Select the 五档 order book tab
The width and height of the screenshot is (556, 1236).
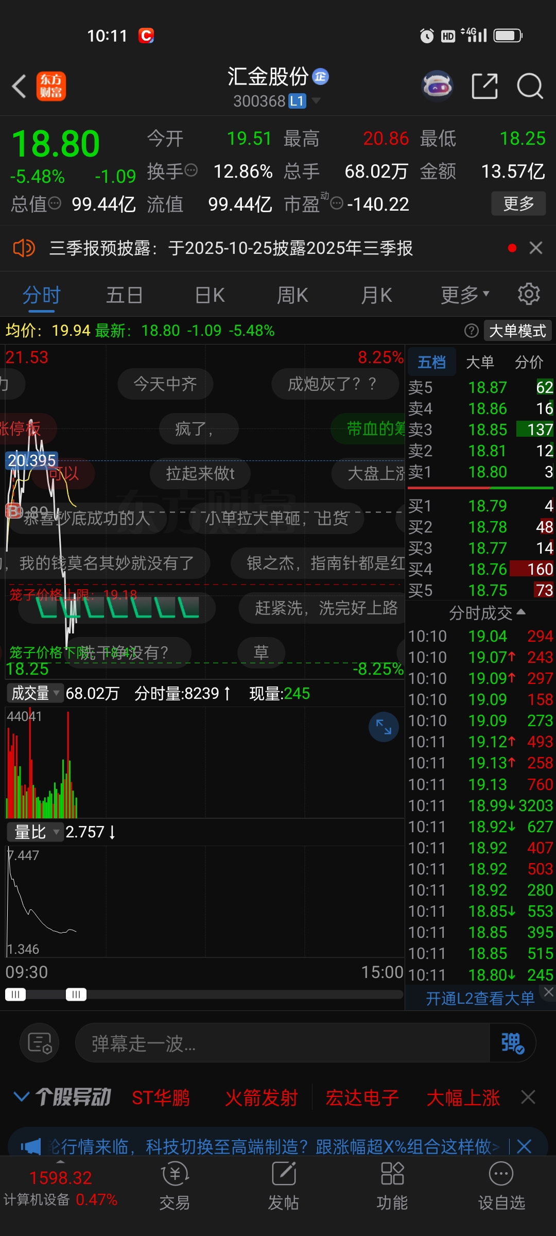pos(431,362)
